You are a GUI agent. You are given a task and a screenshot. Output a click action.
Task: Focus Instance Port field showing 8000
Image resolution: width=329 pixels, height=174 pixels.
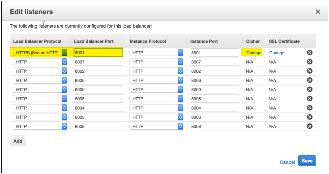(214, 89)
